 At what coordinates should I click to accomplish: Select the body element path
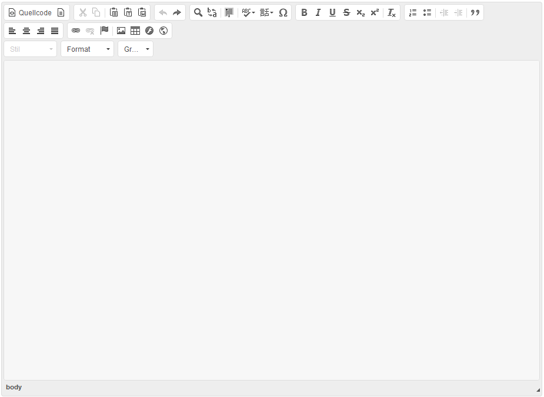tap(14, 387)
